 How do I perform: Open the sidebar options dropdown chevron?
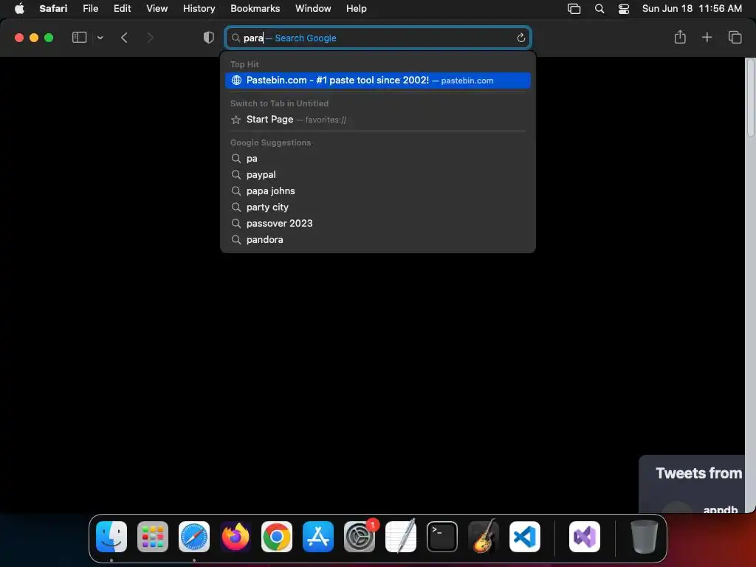click(x=100, y=38)
